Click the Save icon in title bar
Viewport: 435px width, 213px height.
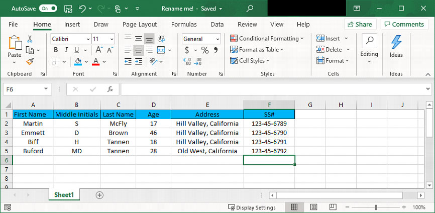click(68, 9)
